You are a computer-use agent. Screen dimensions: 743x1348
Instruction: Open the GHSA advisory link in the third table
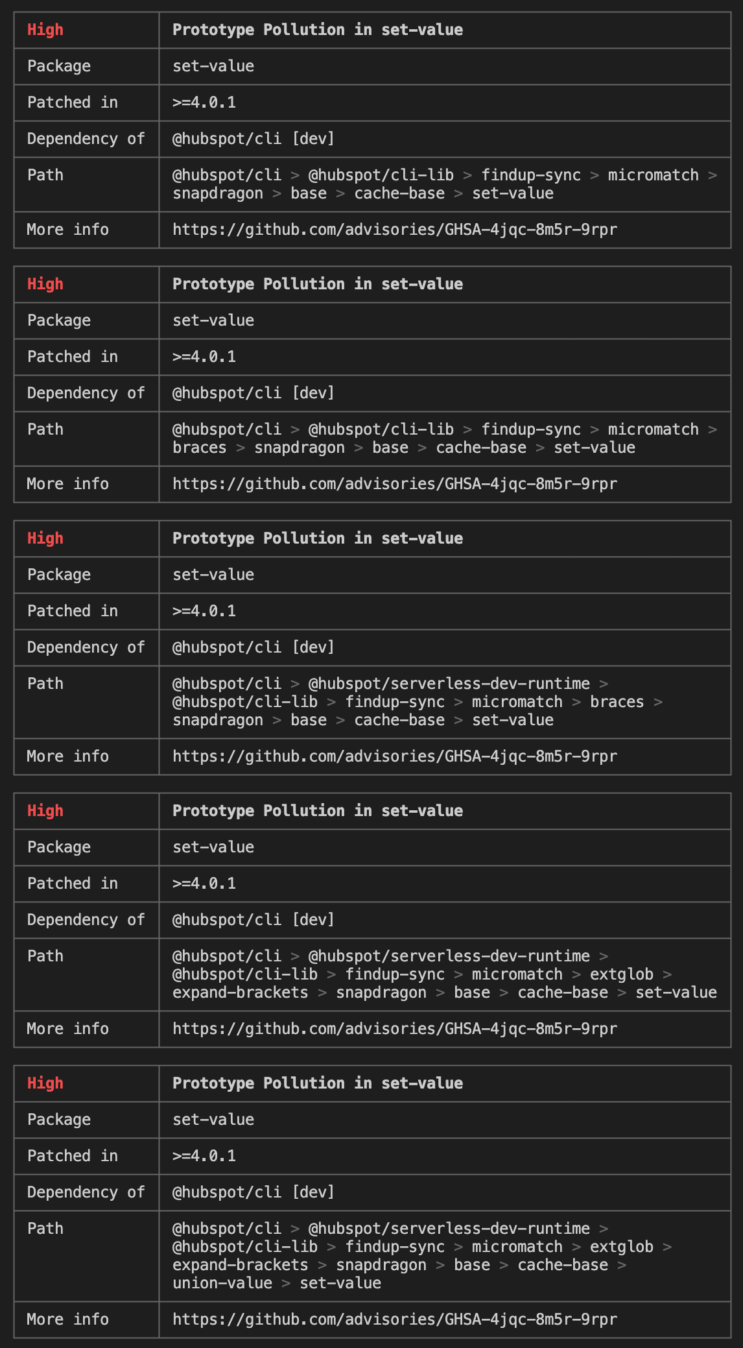pyautogui.click(x=395, y=756)
